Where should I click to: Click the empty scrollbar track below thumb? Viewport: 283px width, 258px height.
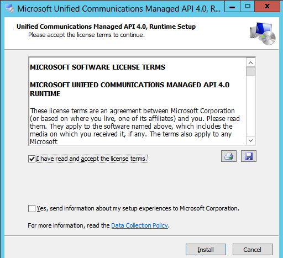click(250, 106)
